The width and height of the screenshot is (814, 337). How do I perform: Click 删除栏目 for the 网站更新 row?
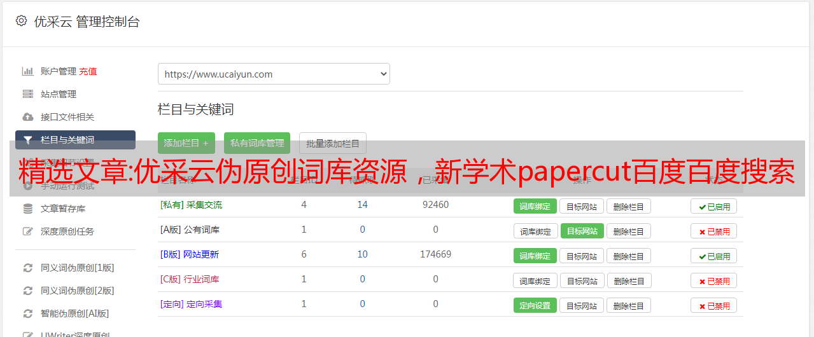click(628, 256)
